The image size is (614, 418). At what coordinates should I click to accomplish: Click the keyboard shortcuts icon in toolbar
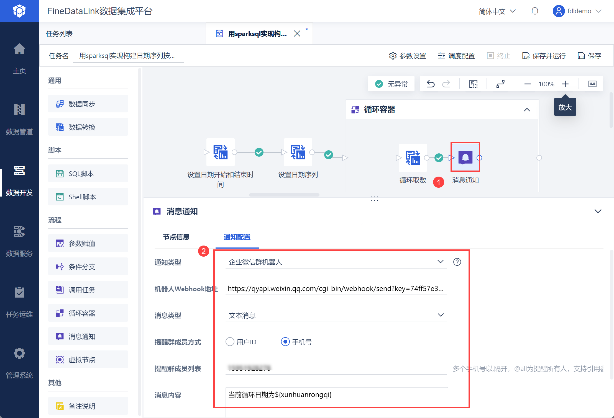(x=592, y=84)
